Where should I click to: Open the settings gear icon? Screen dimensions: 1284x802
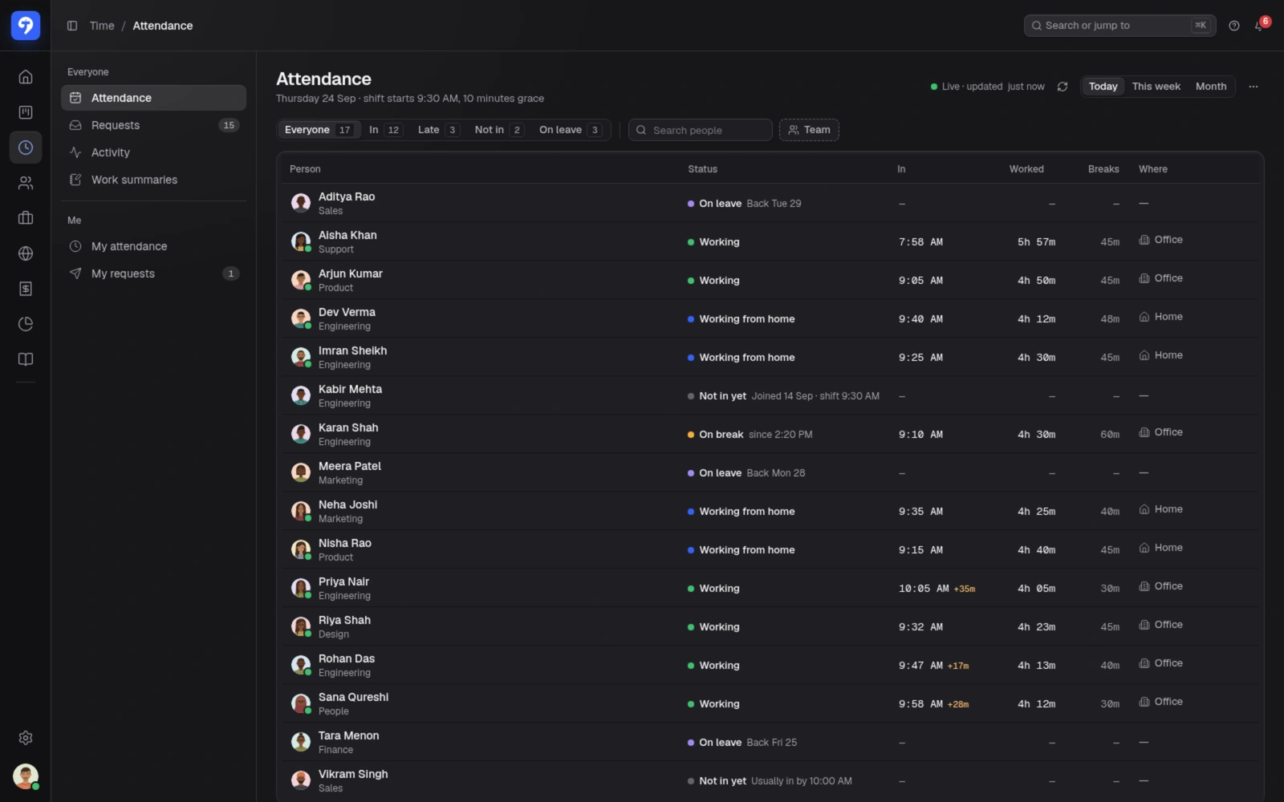[26, 738]
